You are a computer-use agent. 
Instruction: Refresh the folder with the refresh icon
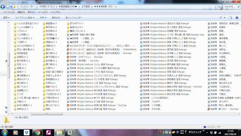pos(219,7)
